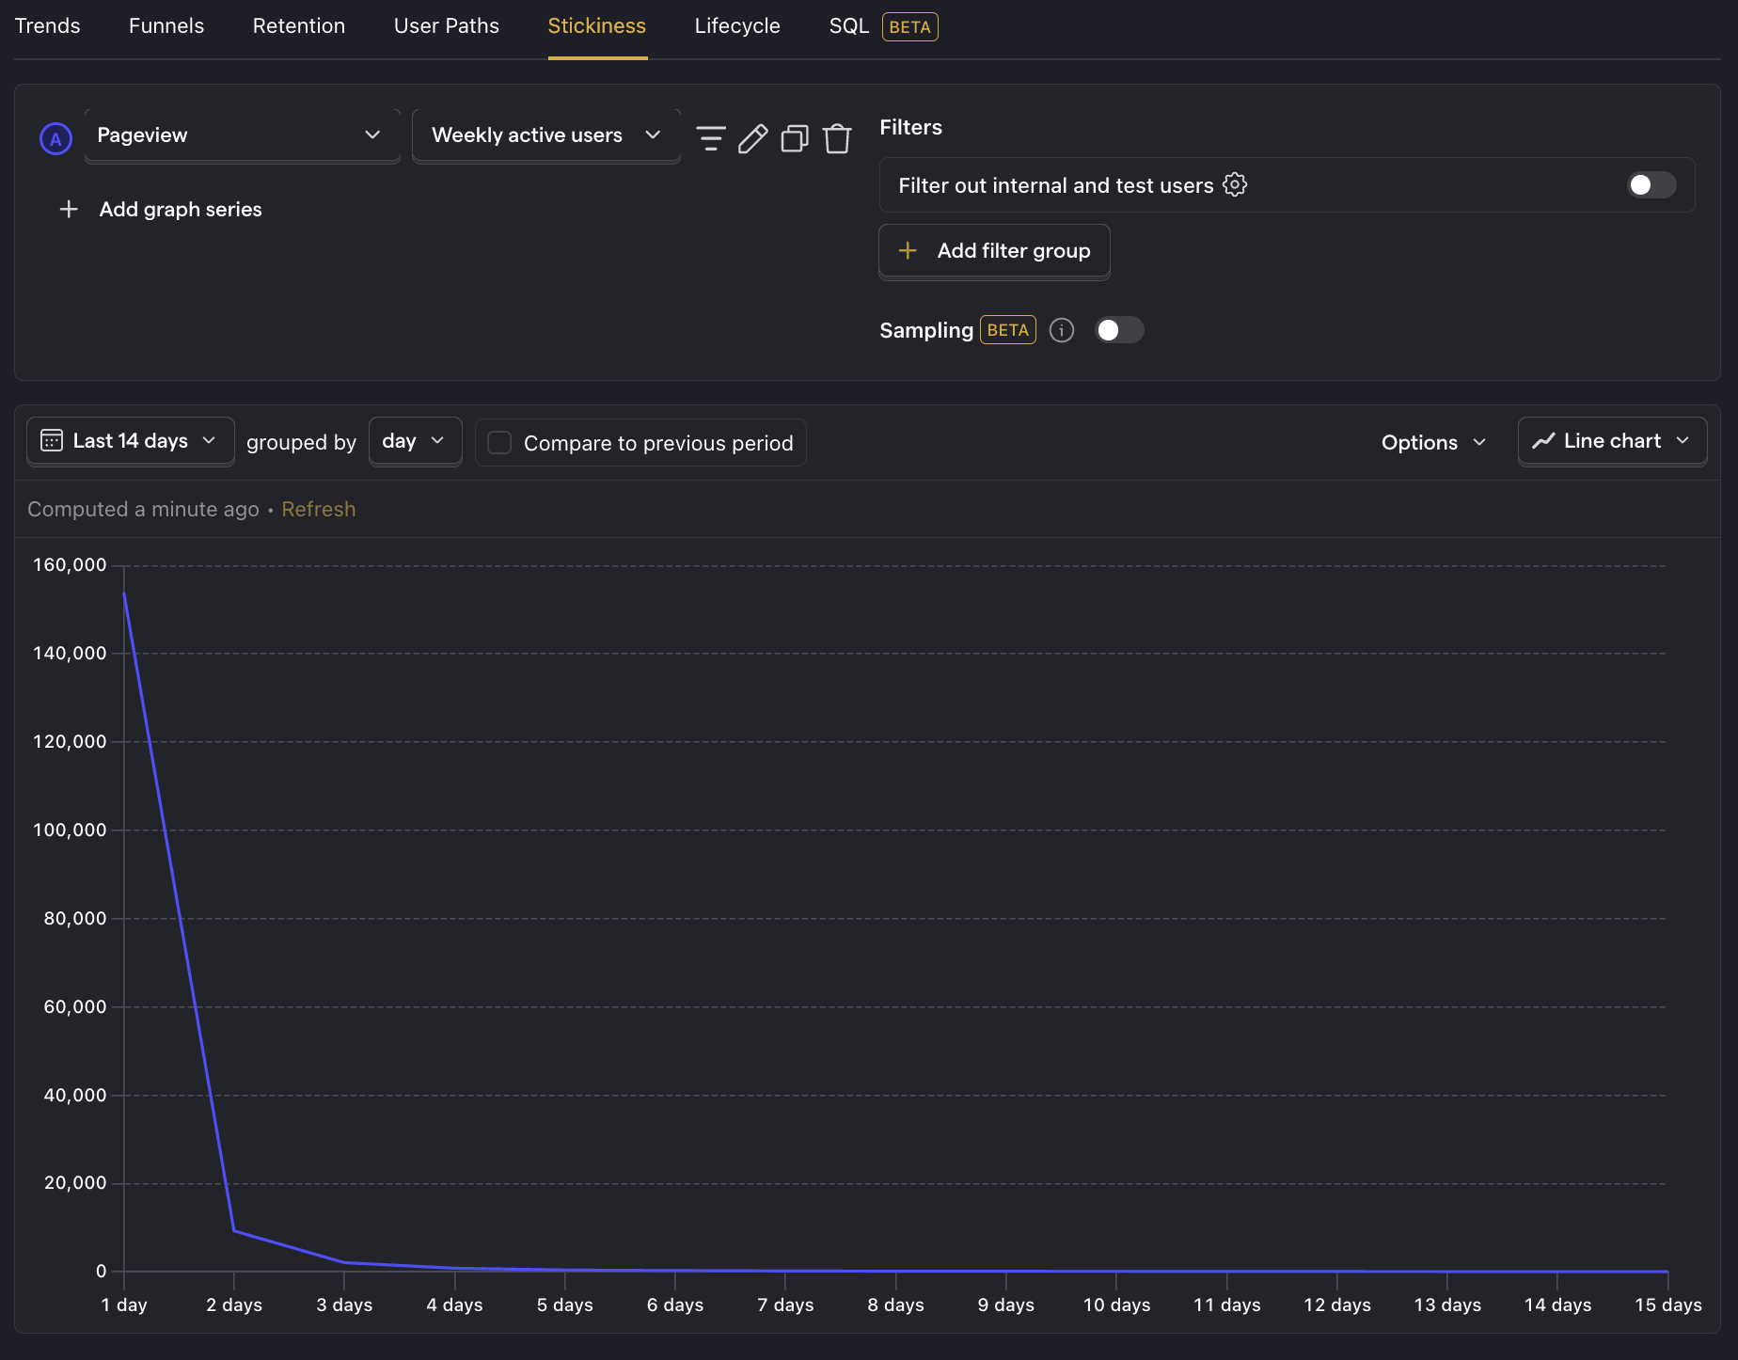The width and height of the screenshot is (1738, 1360).
Task: Show Sampling info tooltip icon
Action: tap(1062, 330)
